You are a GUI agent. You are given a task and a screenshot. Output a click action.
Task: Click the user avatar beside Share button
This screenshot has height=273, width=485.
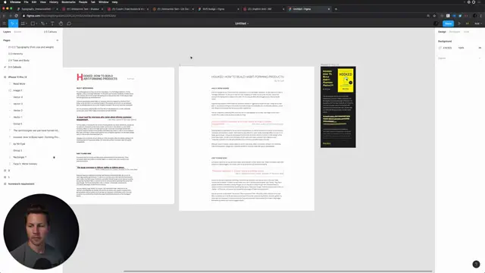coord(436,24)
